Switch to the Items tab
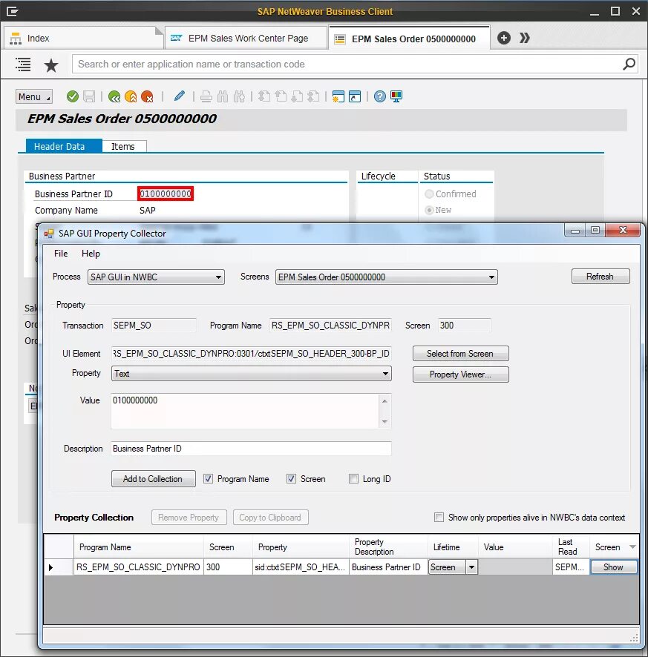648x657 pixels. click(x=123, y=146)
